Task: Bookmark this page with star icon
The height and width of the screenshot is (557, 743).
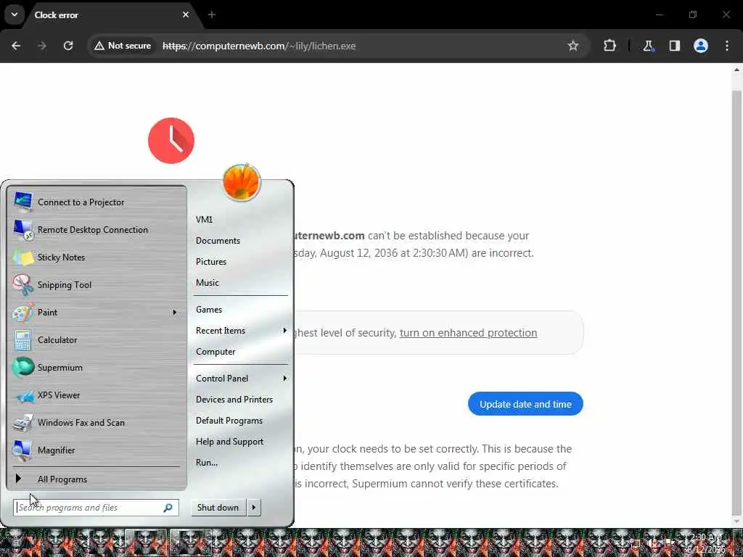Action: pos(573,46)
